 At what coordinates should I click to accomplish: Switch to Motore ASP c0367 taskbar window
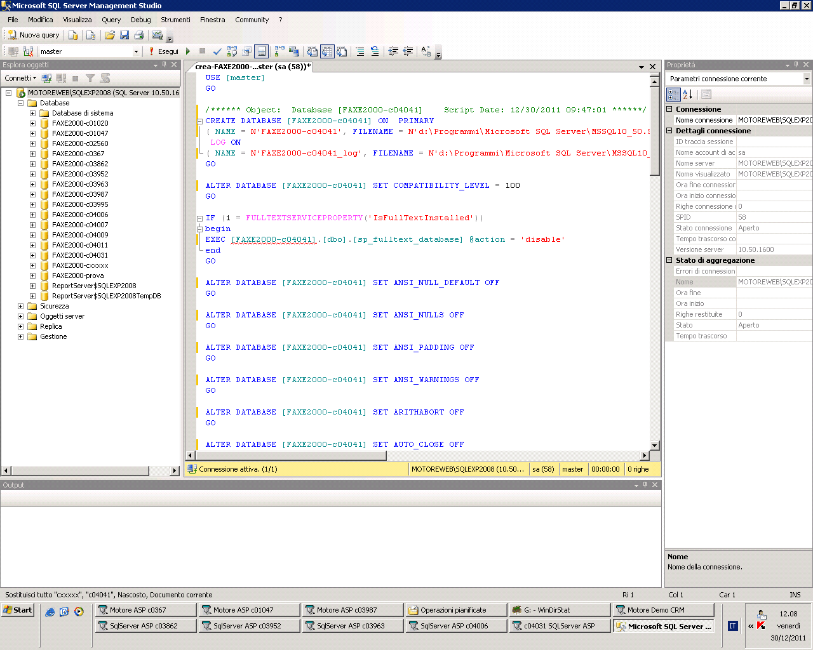coord(145,610)
